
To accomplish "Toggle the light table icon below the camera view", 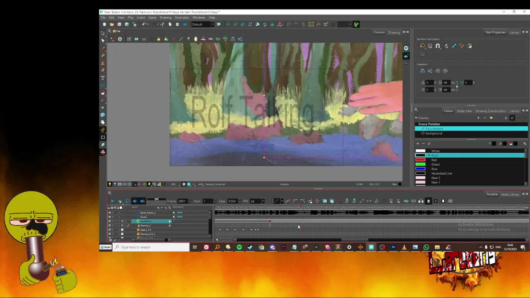I will tap(110, 184).
